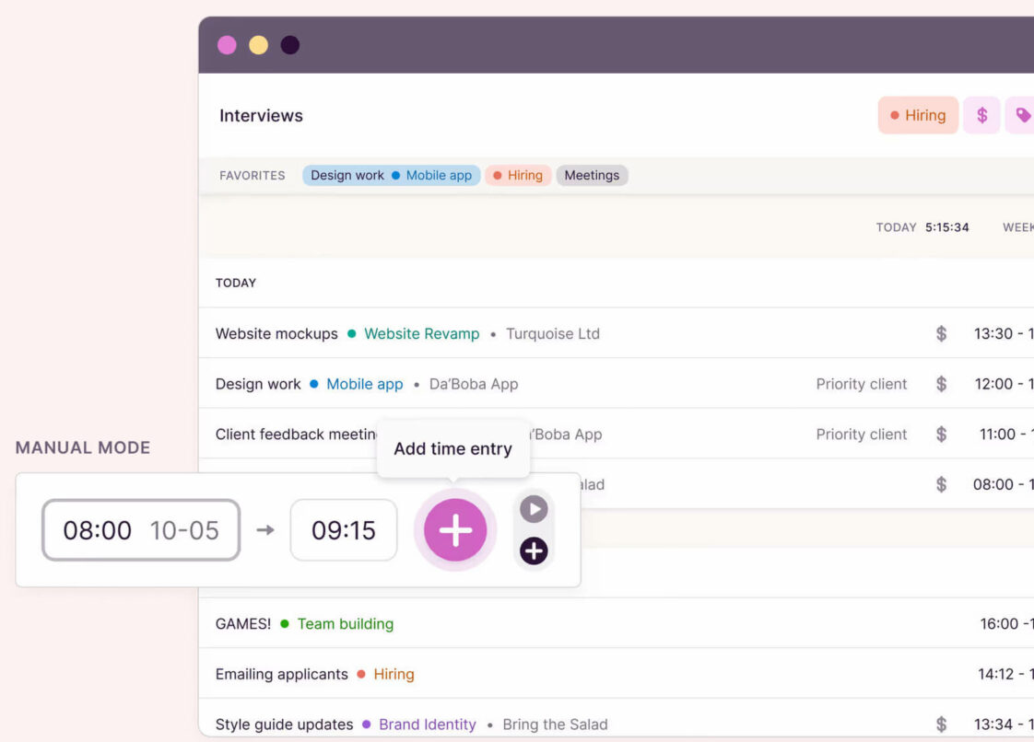The width and height of the screenshot is (1034, 742).
Task: Click the dollar icon on Design work entry
Action: (x=941, y=384)
